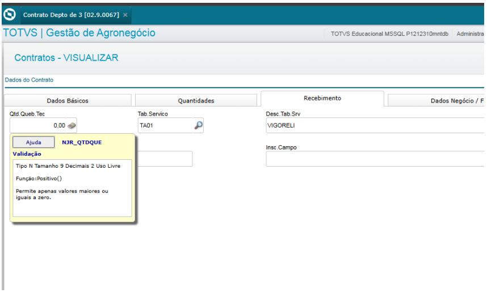The width and height of the screenshot is (487, 297).
Task: Click Desc.Tab.Srv field showing VIGORELI
Action: click(375, 125)
